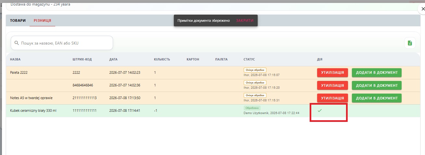Click ДОДАТИ В ДОКУМЕНТ for Paleta 2222
The width and height of the screenshot is (425, 155).
click(377, 72)
